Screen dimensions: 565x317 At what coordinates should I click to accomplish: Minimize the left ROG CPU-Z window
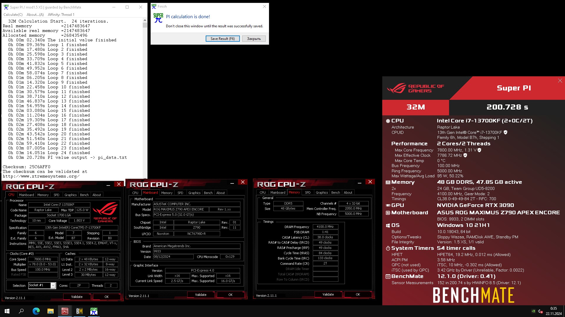[108, 185]
